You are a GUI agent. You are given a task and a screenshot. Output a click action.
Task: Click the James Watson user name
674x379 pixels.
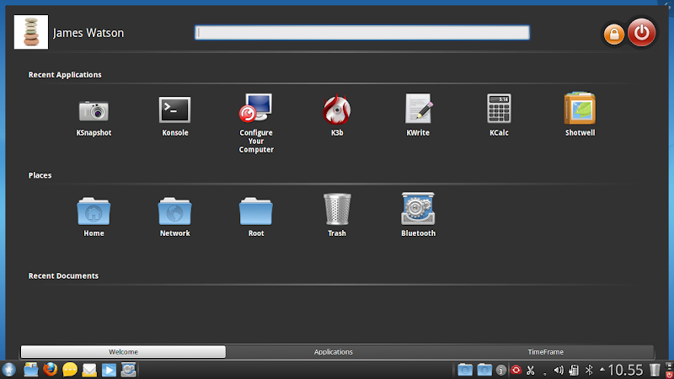pyautogui.click(x=88, y=33)
